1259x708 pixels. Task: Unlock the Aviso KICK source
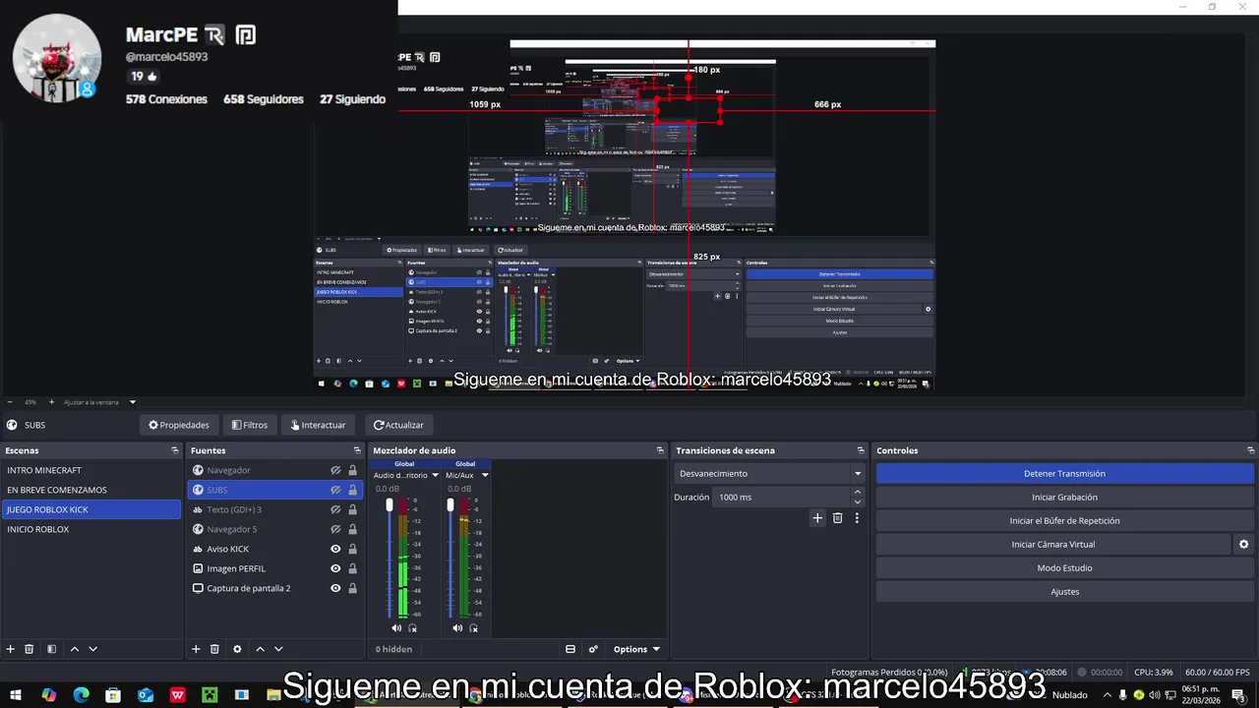[352, 549]
